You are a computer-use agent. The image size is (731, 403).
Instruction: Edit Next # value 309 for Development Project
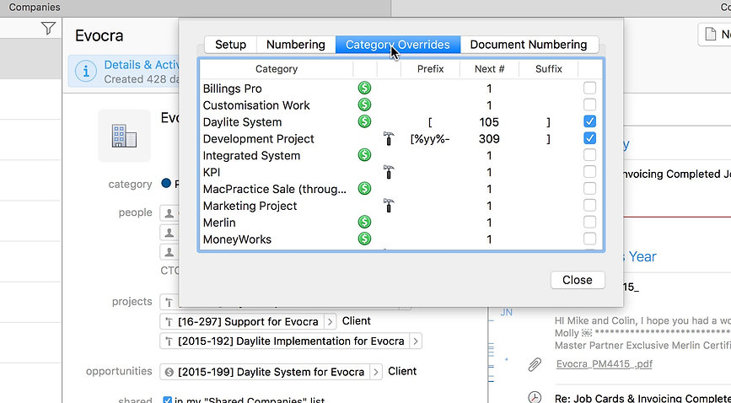pos(489,138)
